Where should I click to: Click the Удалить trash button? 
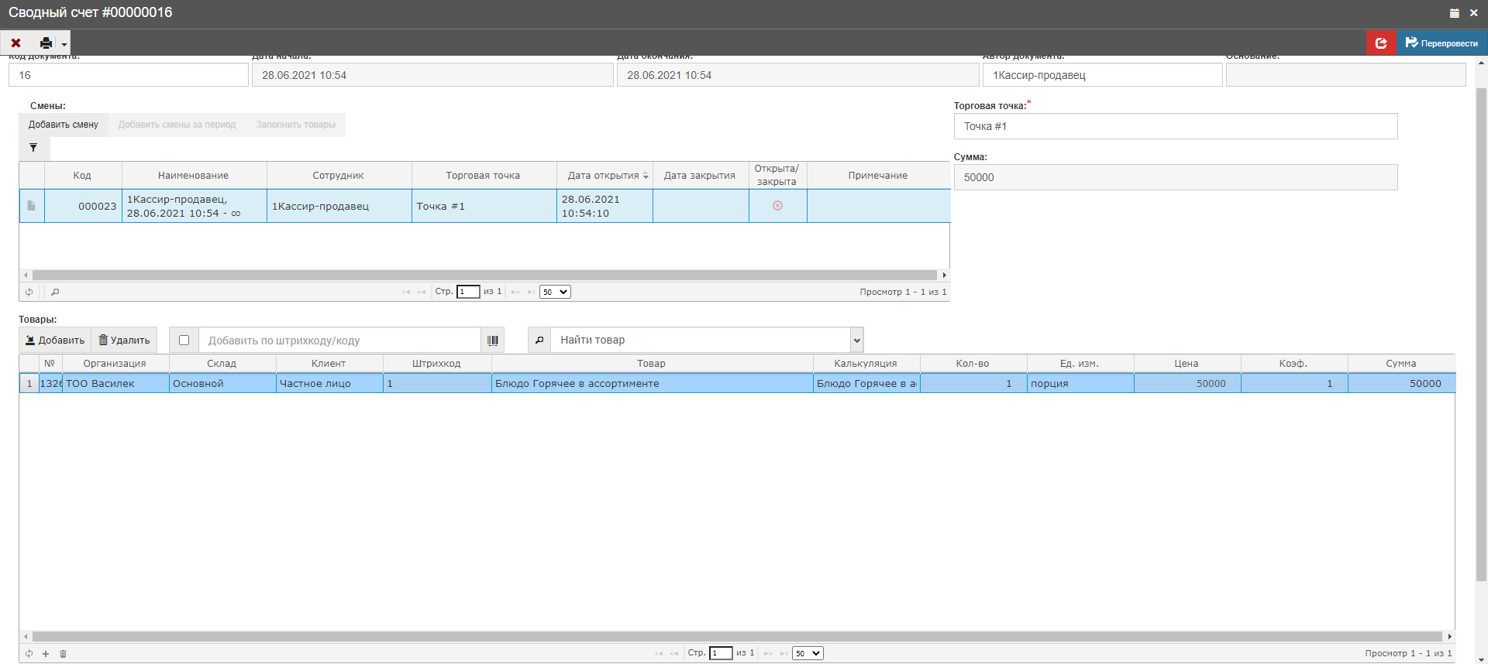(x=124, y=341)
